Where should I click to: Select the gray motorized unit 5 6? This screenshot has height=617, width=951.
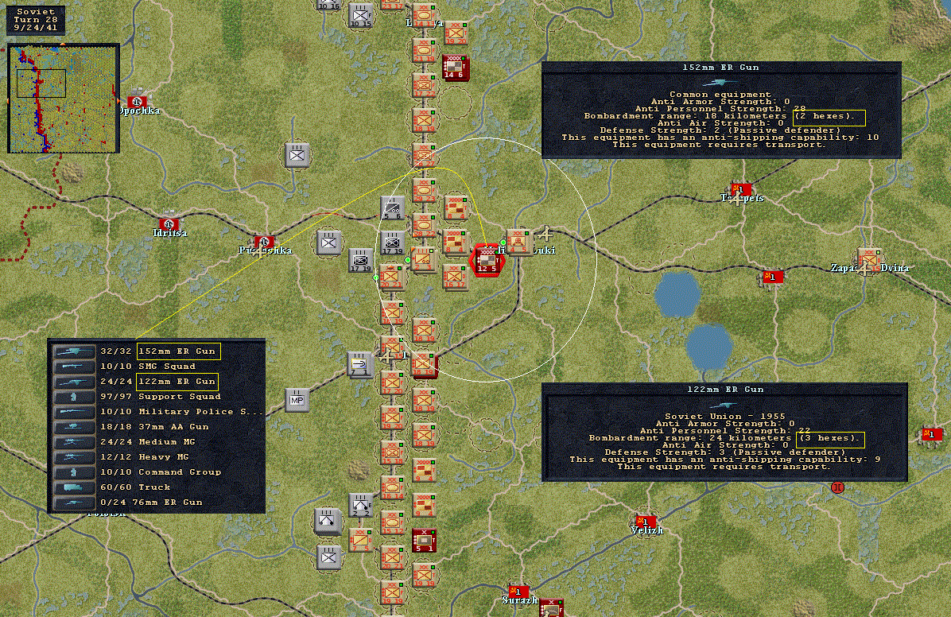point(393,208)
